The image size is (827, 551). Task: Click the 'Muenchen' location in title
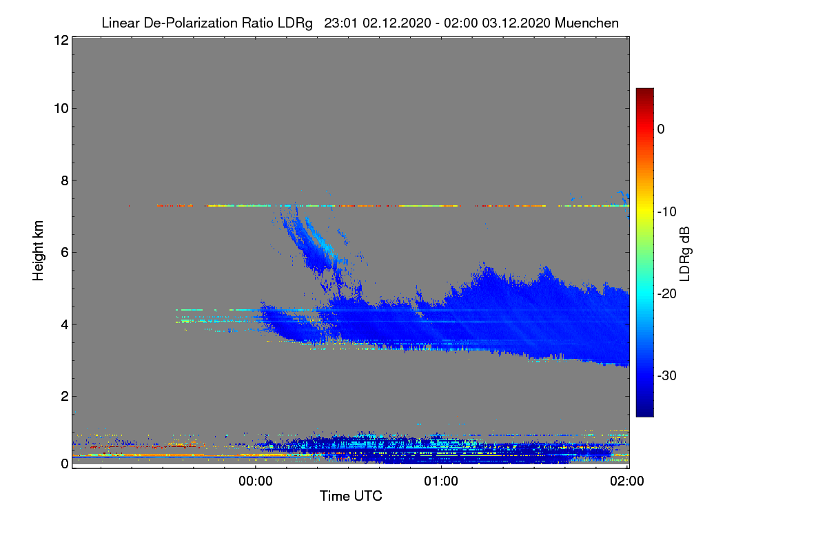tap(588, 23)
